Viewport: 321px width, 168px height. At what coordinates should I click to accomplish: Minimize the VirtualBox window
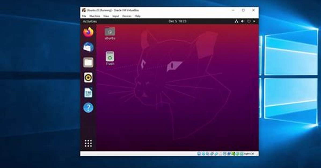[x=233, y=10]
